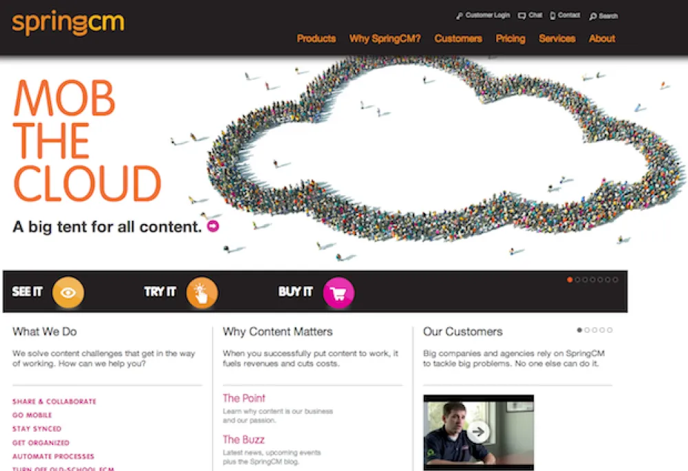Open the Products menu

316,39
